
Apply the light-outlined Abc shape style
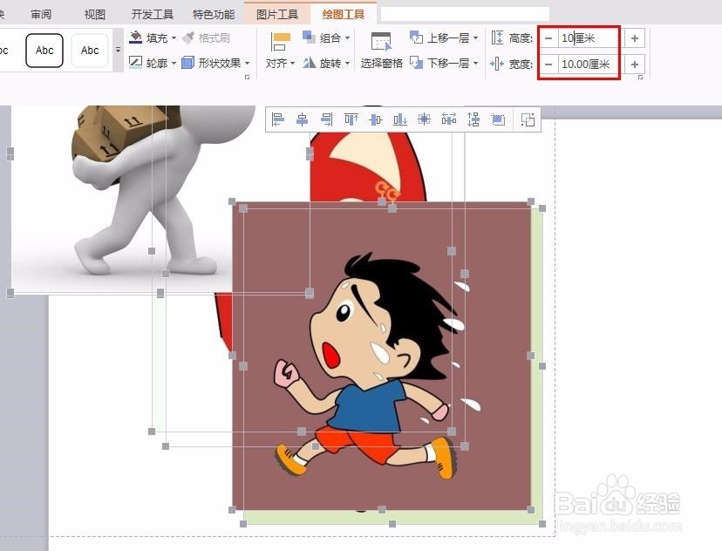(x=90, y=51)
